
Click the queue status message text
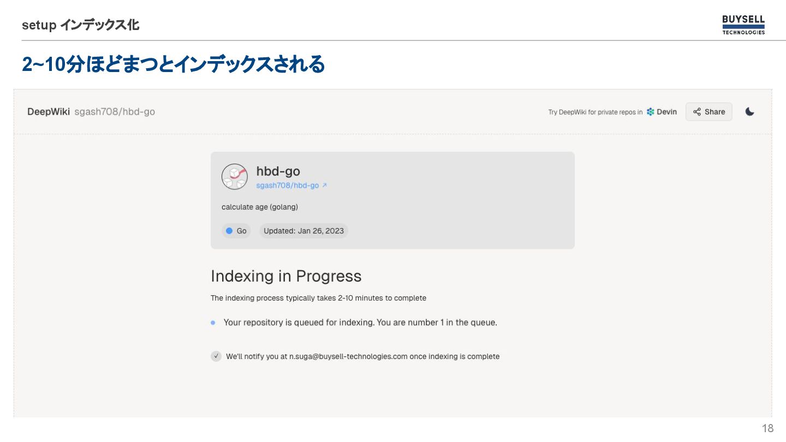[360, 322]
